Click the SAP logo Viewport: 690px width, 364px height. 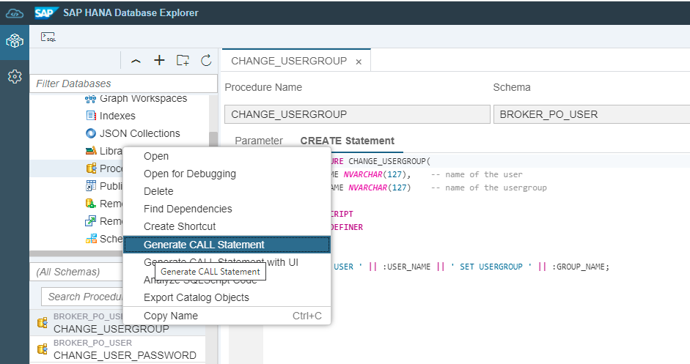(x=46, y=12)
